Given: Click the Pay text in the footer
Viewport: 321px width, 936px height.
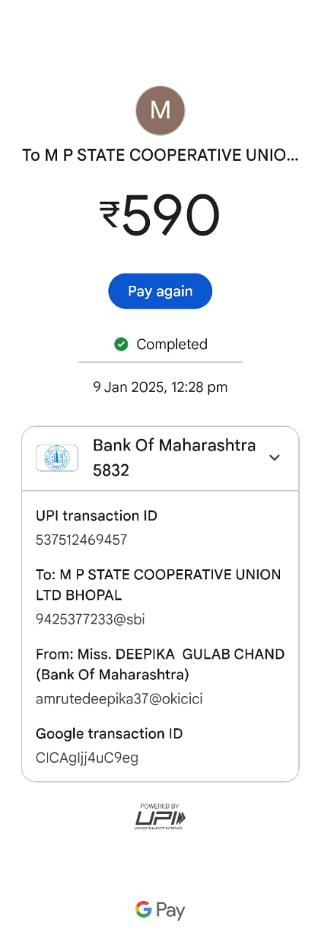Looking at the screenshot, I should pos(170,911).
